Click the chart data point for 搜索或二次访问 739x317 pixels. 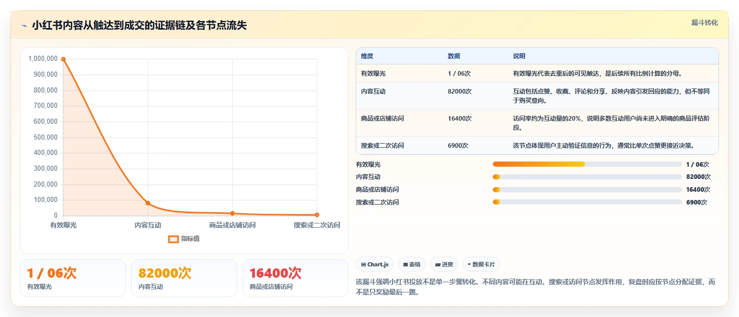pyautogui.click(x=317, y=215)
